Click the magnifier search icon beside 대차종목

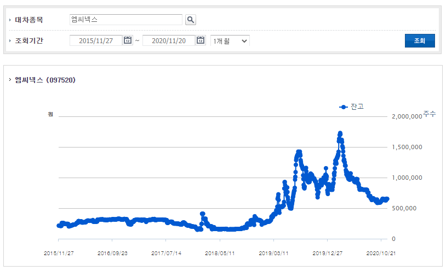[191, 20]
